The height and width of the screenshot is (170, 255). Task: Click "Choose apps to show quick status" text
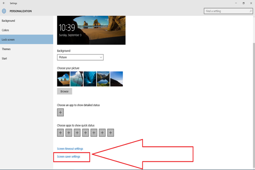coord(76,125)
